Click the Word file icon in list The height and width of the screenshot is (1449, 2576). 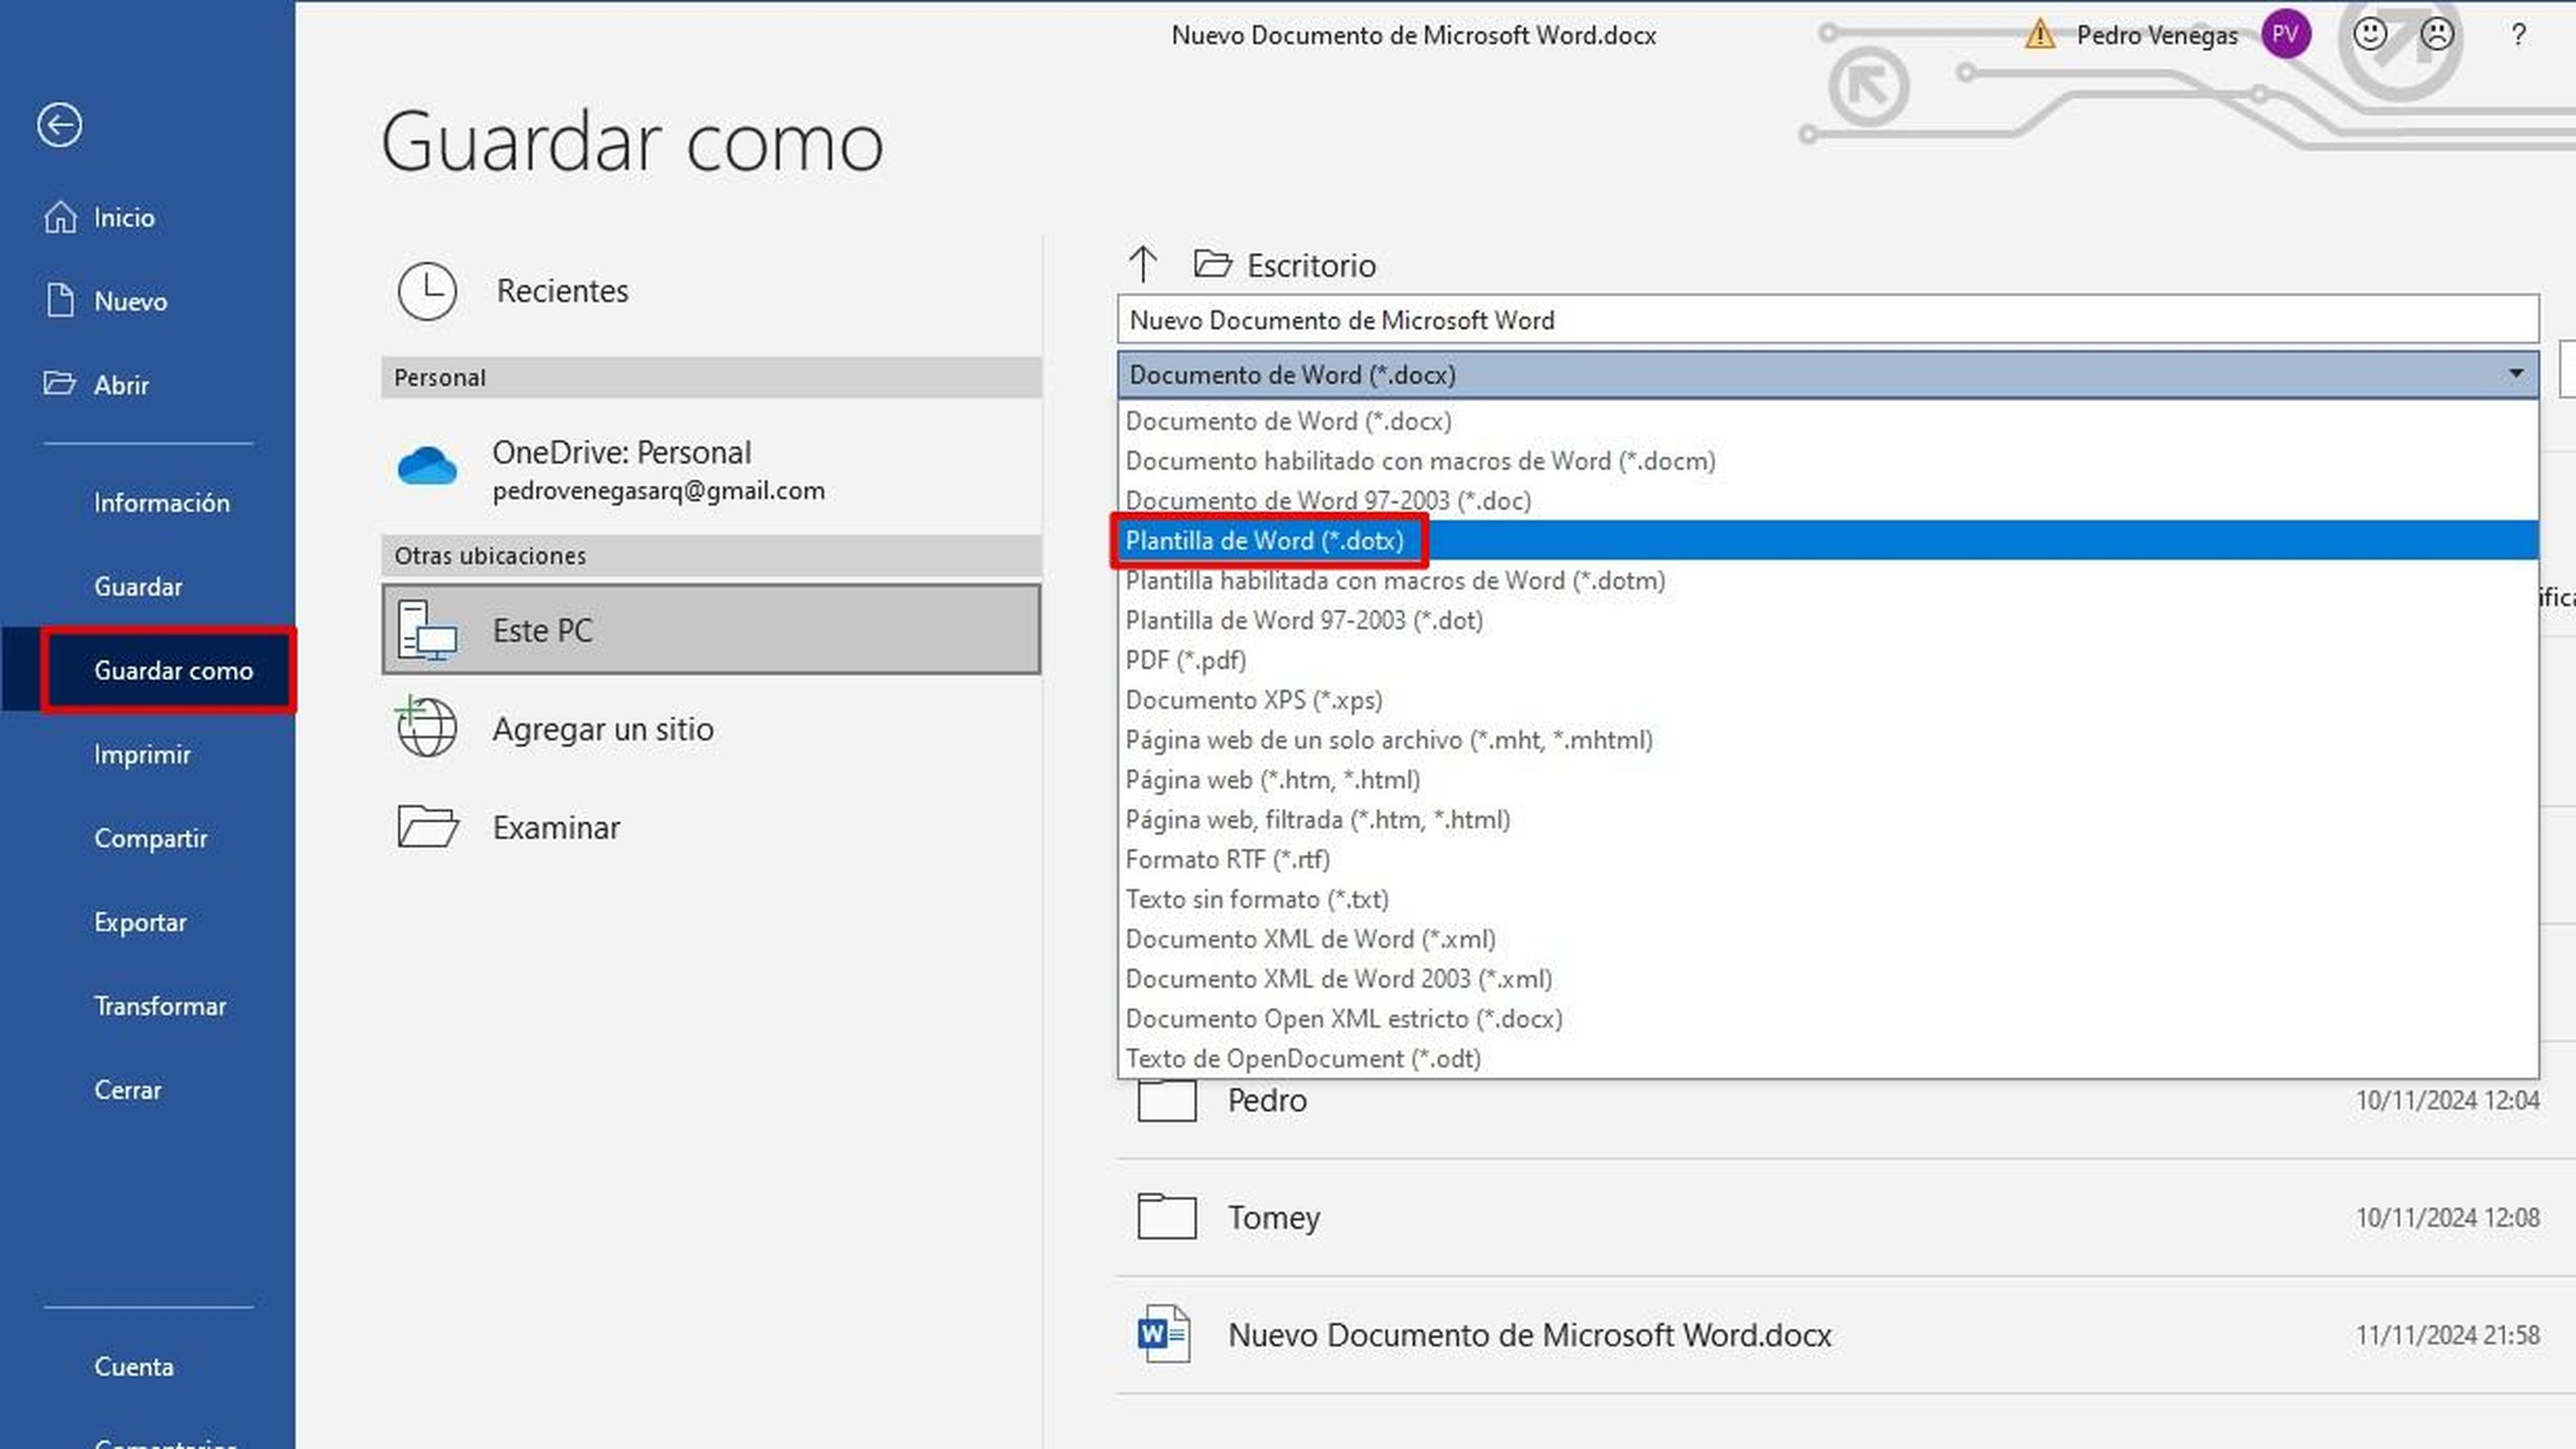pyautogui.click(x=1164, y=1334)
